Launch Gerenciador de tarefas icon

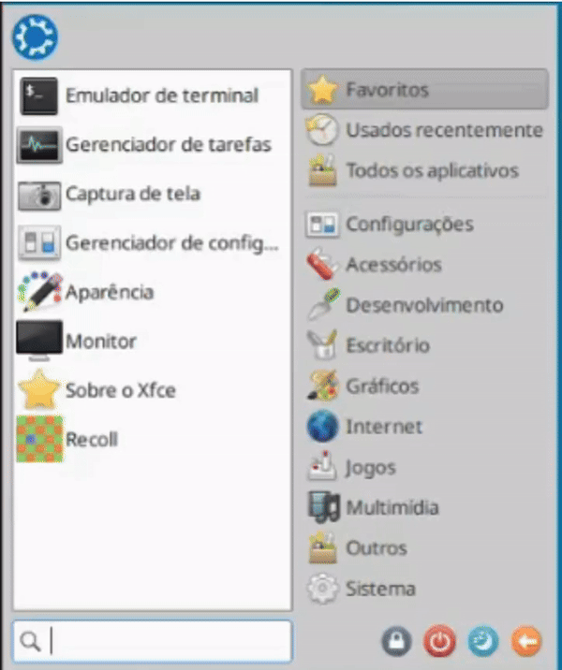pyautogui.click(x=39, y=145)
